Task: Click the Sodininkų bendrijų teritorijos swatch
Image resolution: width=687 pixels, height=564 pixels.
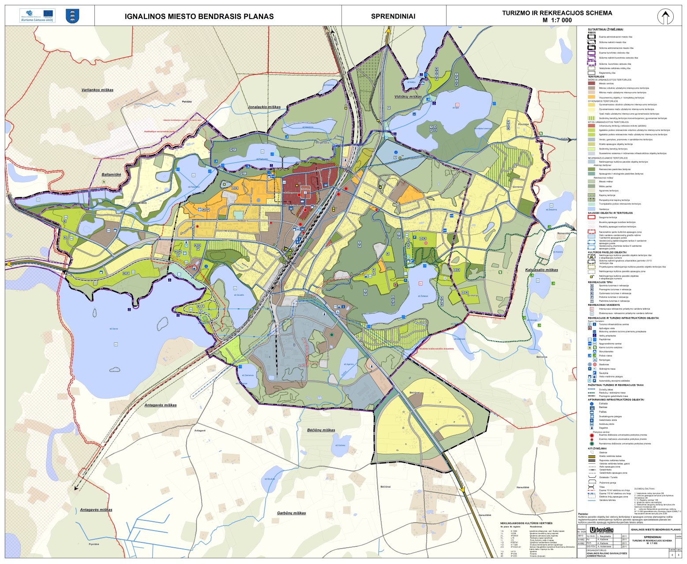Action: tap(592, 149)
